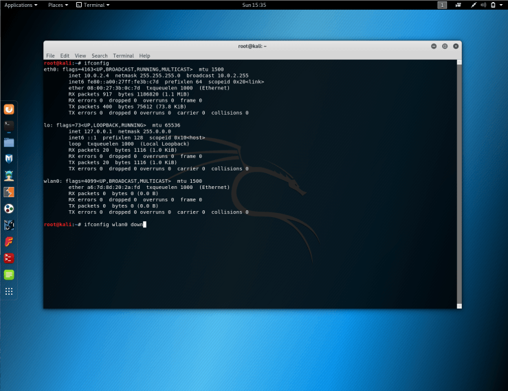Open the red terminal dock icon
The image size is (508, 391).
[x=9, y=258]
